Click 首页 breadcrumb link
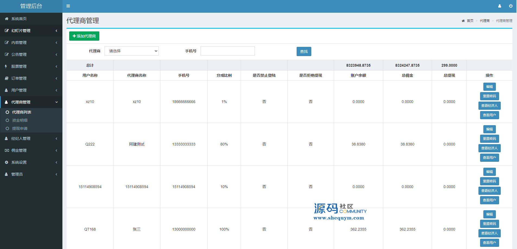The image size is (517, 249). tap(470, 21)
